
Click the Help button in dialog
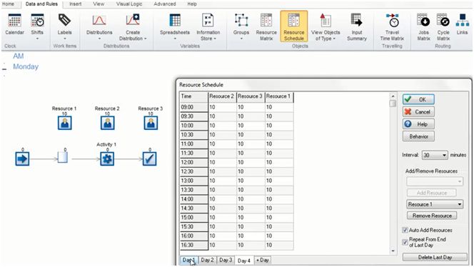pyautogui.click(x=418, y=124)
